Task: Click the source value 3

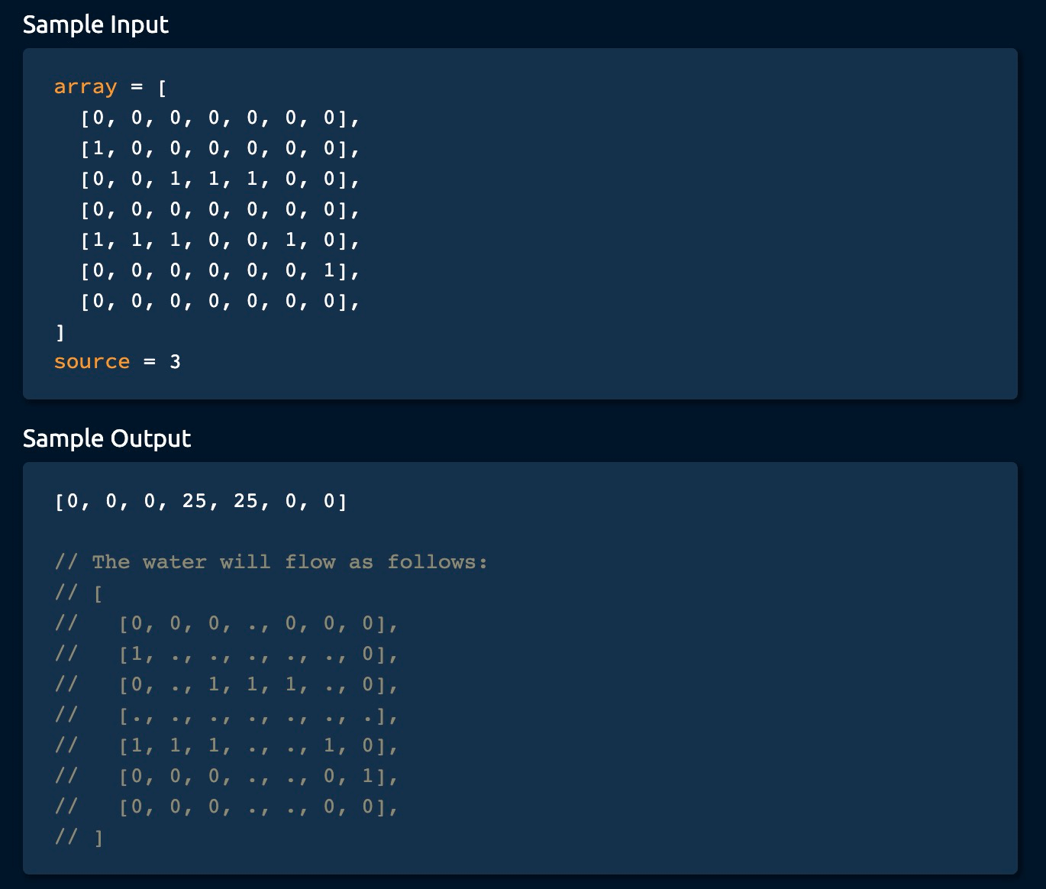Action: pos(175,362)
